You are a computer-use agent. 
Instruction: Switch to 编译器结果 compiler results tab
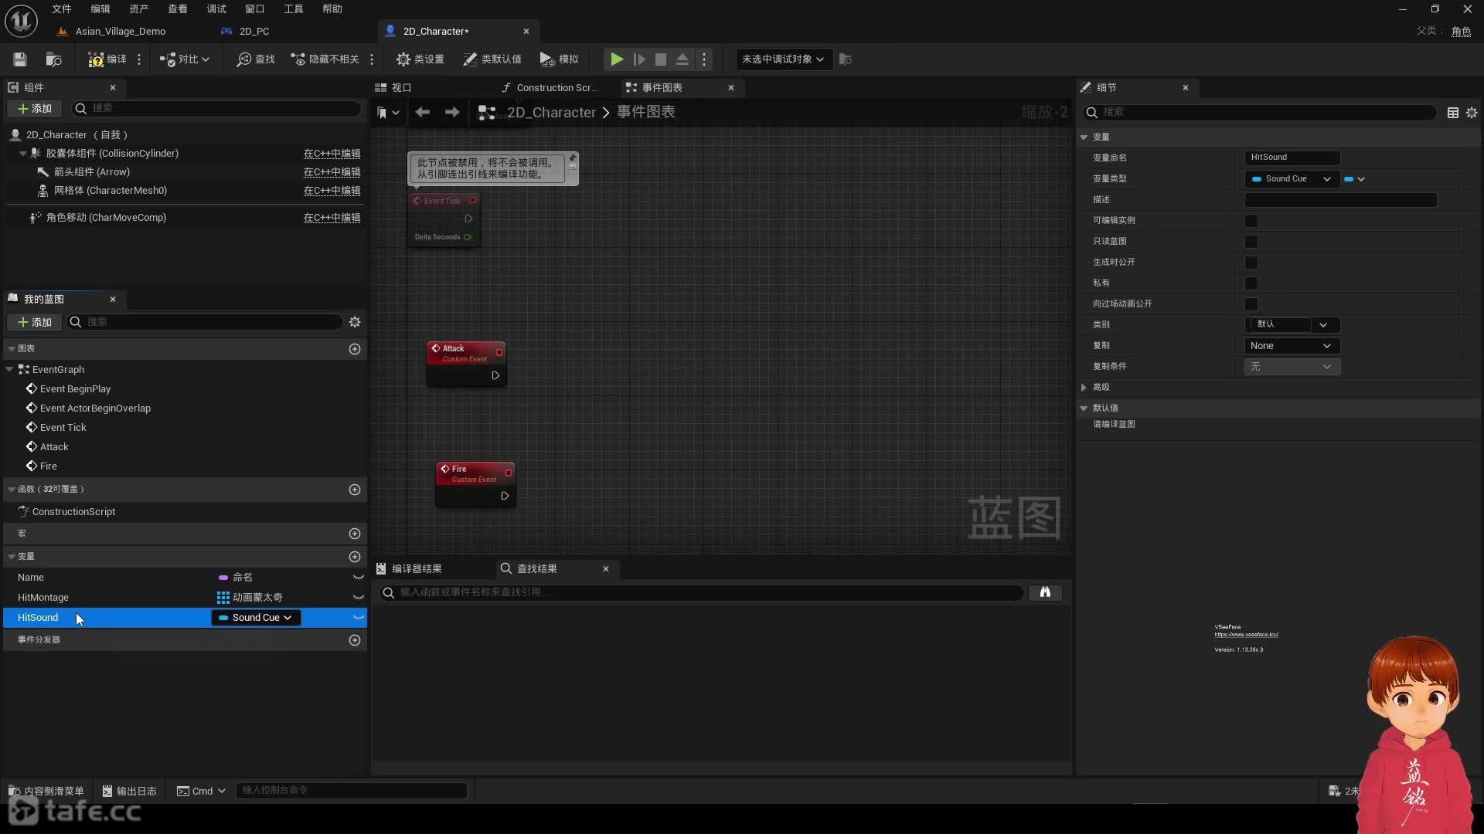tap(417, 569)
